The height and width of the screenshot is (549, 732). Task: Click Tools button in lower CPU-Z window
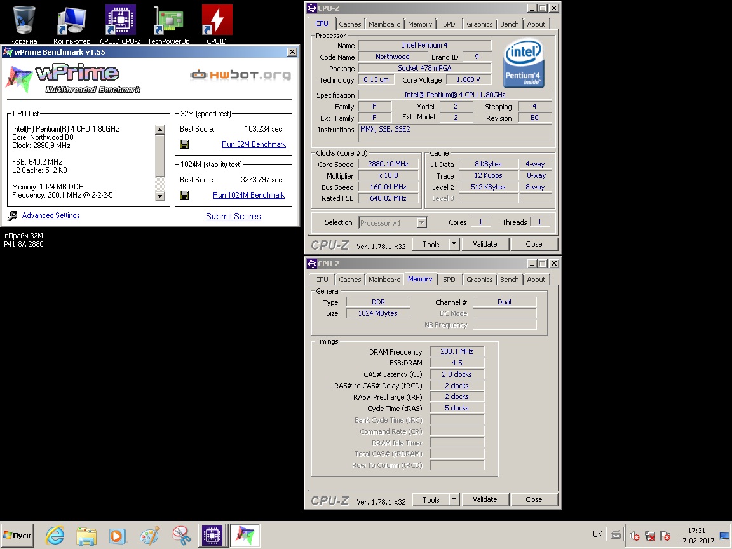click(431, 499)
